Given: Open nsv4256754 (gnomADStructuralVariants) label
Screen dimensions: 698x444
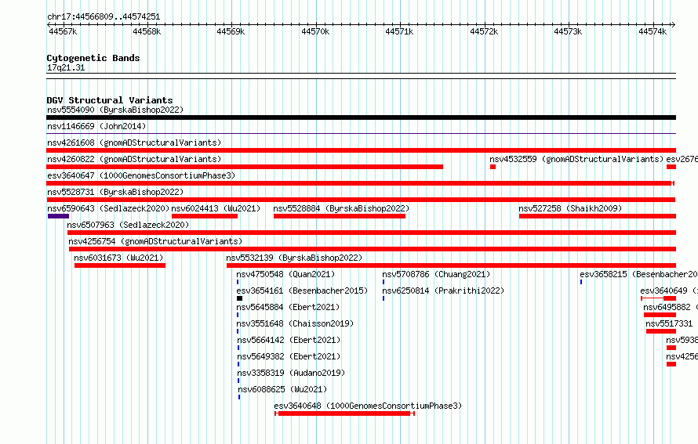Looking at the screenshot, I should coord(155,241).
